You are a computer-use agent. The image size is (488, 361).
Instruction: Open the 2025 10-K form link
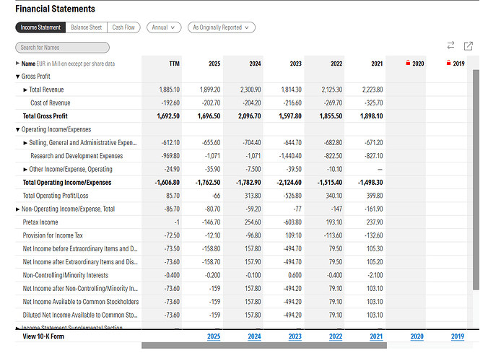214,336
